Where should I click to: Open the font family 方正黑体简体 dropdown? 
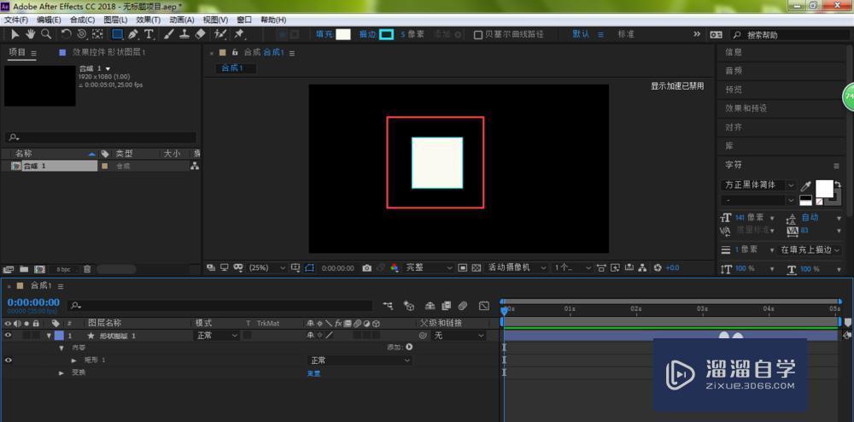coord(758,185)
